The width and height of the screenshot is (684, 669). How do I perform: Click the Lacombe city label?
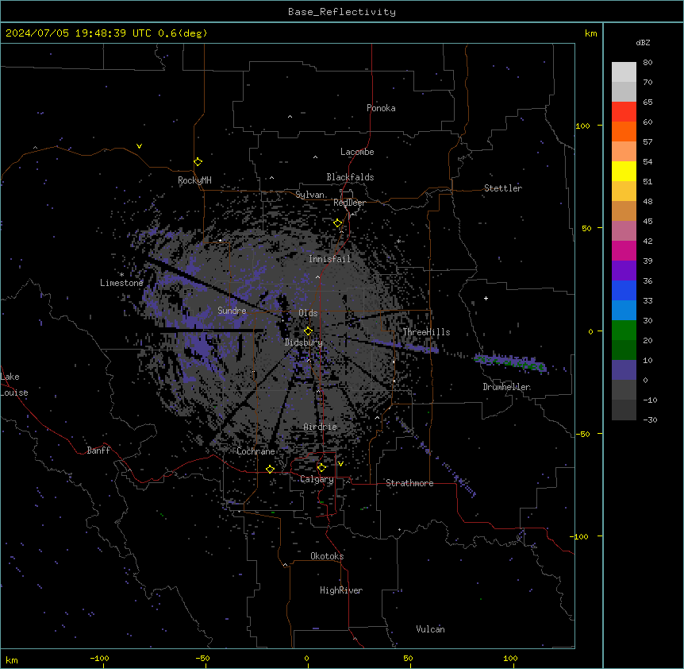click(x=357, y=152)
